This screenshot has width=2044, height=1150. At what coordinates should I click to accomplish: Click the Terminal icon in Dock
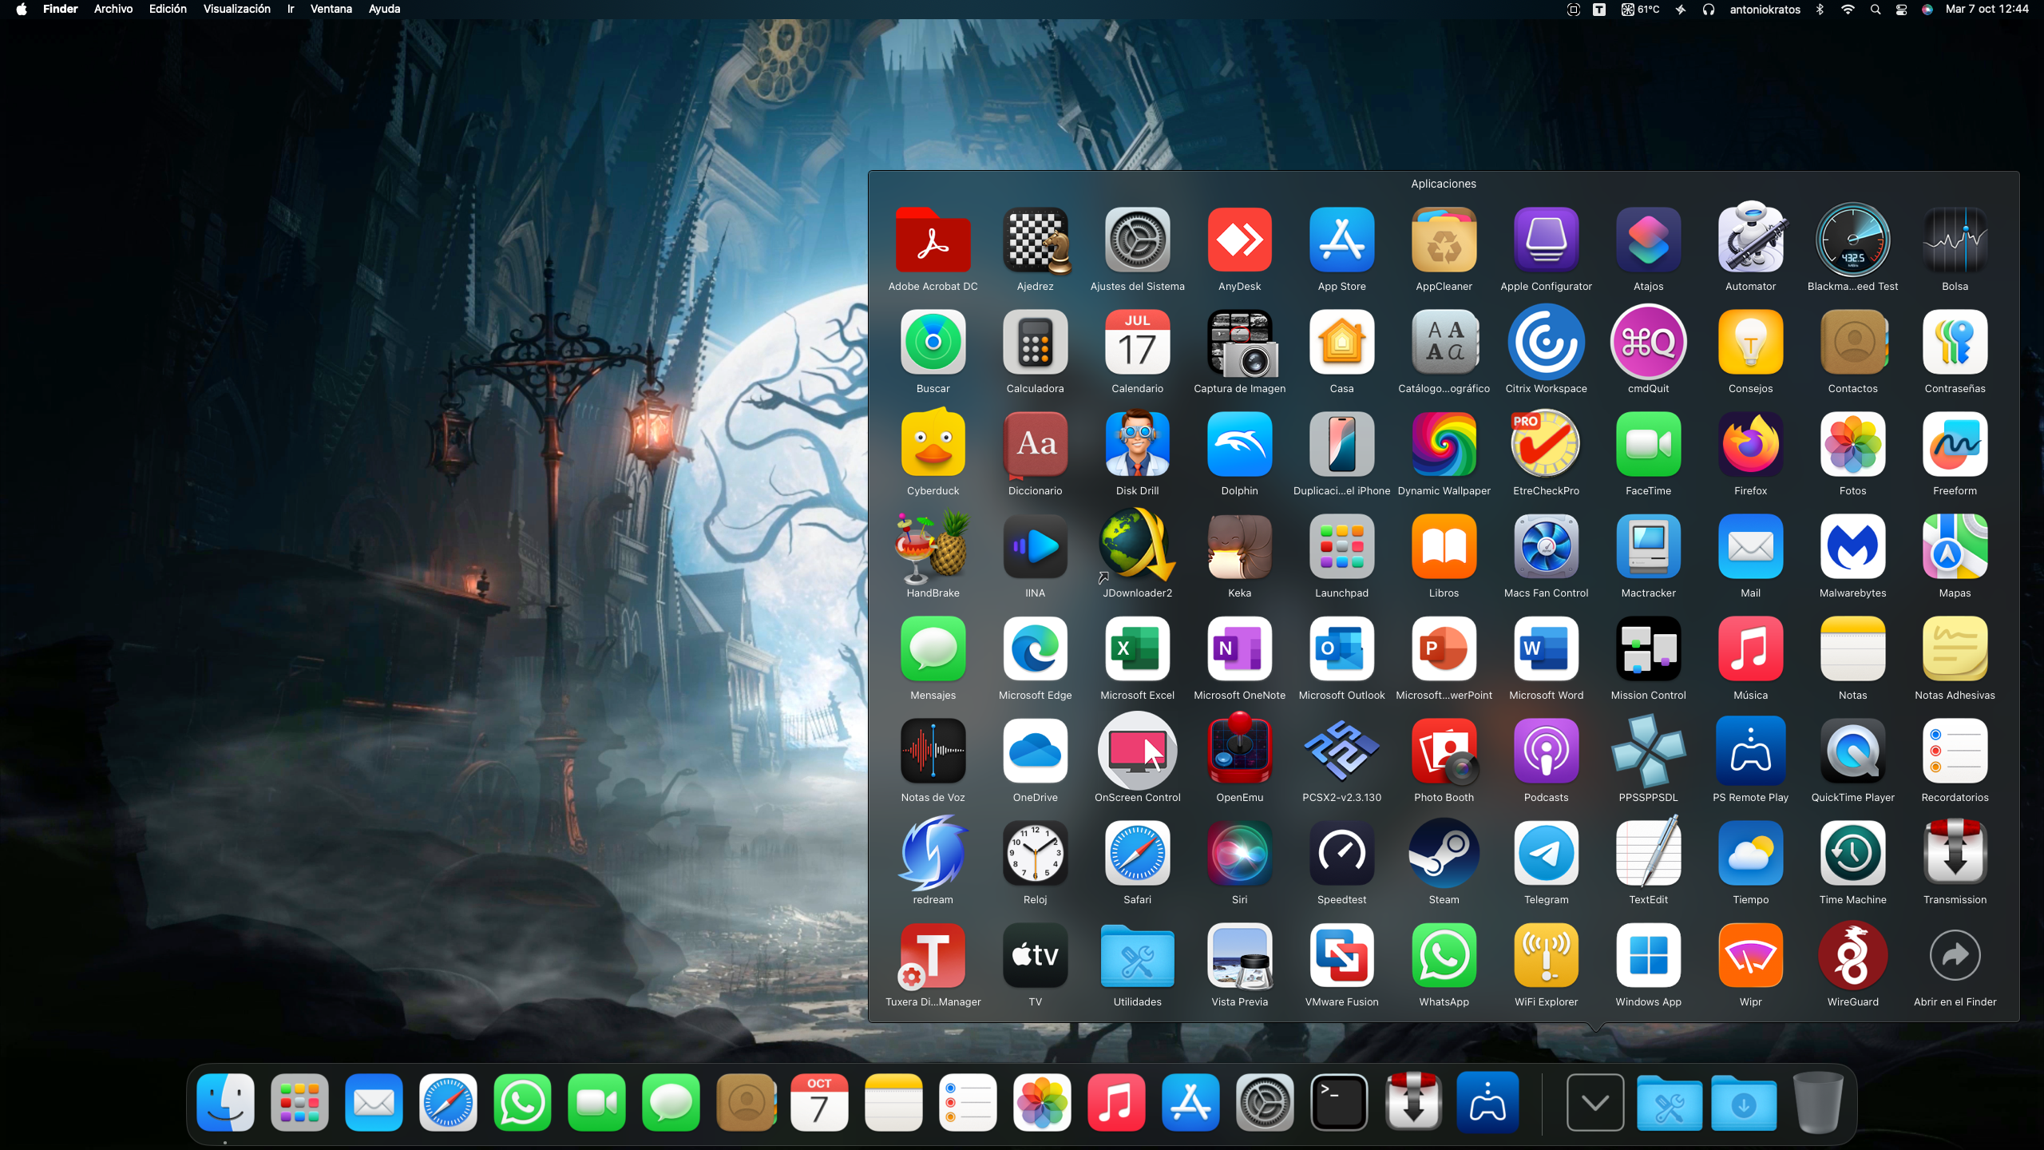(1339, 1103)
